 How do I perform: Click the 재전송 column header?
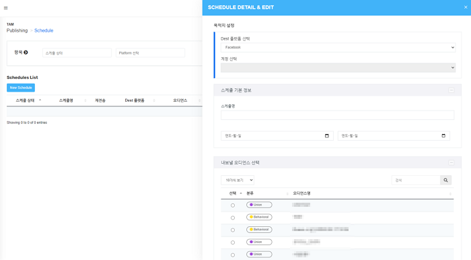click(x=100, y=100)
